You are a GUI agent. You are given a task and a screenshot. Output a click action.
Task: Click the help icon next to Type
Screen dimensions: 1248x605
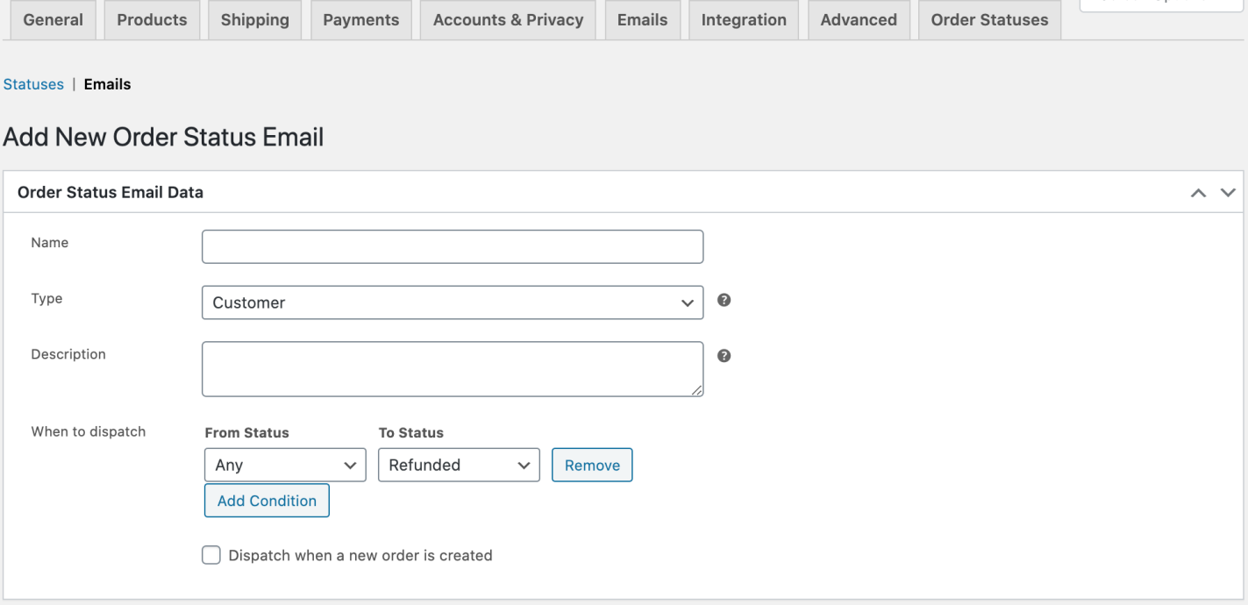point(724,300)
